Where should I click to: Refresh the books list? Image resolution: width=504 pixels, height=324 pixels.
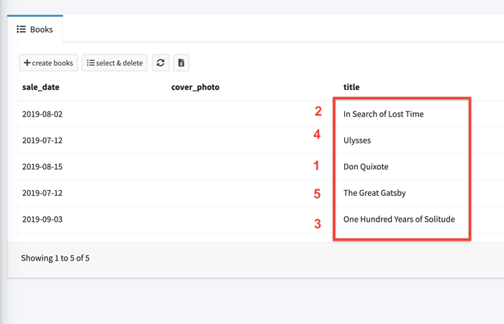161,63
